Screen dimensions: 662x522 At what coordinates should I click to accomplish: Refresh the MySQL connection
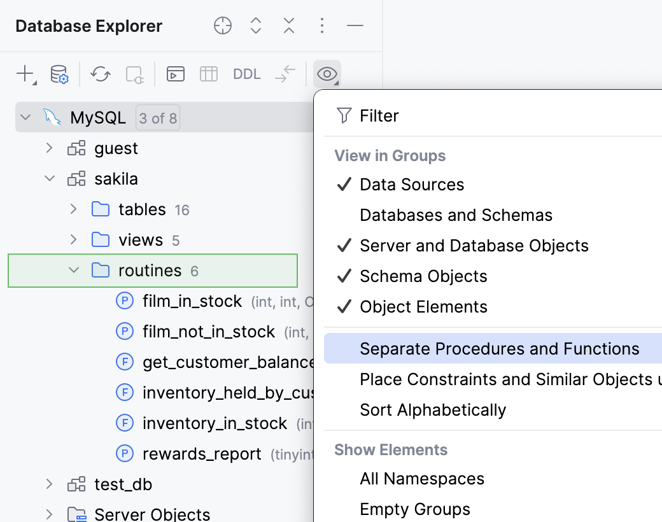click(100, 74)
